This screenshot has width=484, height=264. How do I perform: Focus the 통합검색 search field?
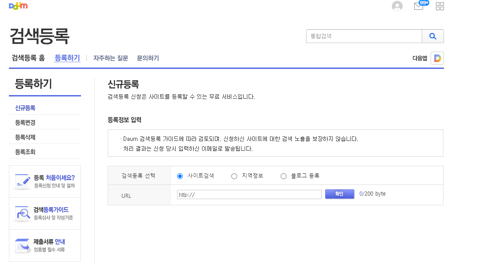(364, 36)
